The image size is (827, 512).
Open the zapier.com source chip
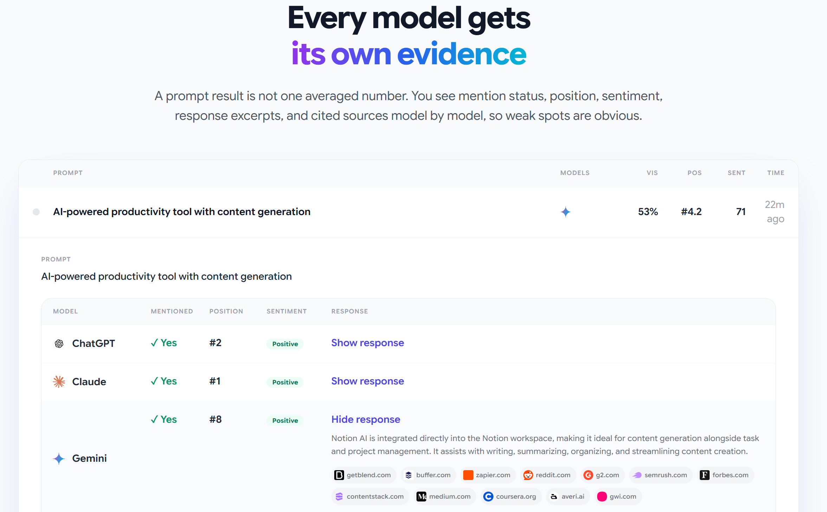[488, 475]
